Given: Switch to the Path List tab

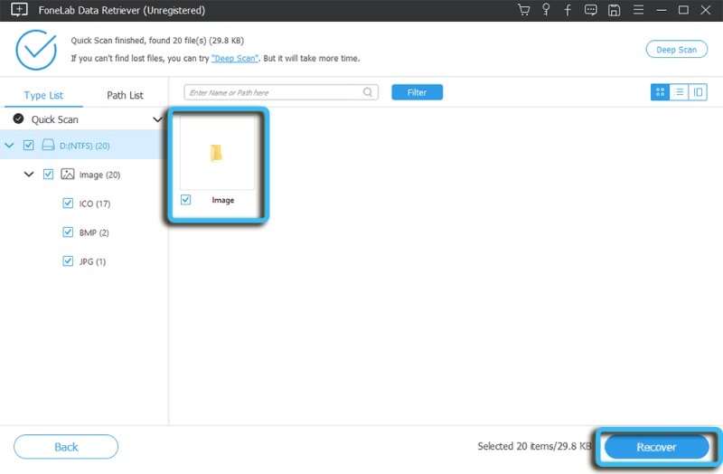Looking at the screenshot, I should pyautogui.click(x=125, y=95).
